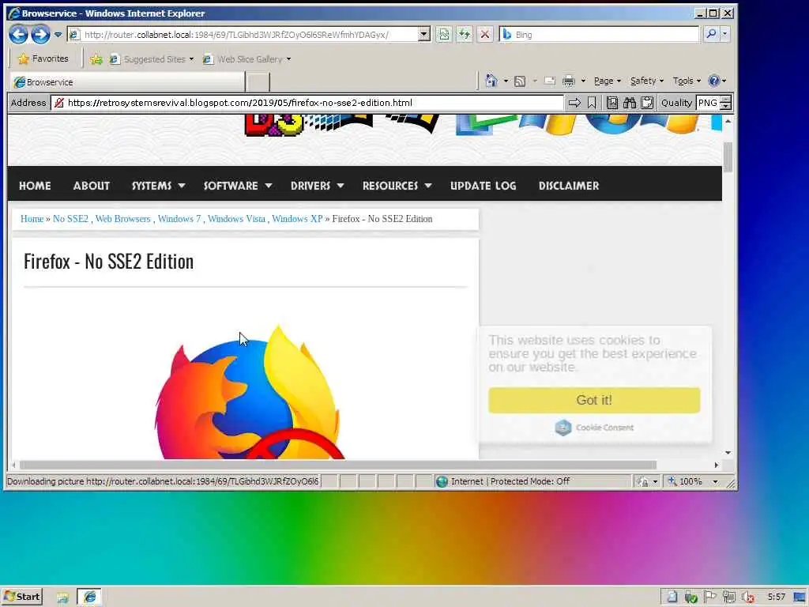Open the Page menu
Image resolution: width=809 pixels, height=607 pixels.
[608, 81]
